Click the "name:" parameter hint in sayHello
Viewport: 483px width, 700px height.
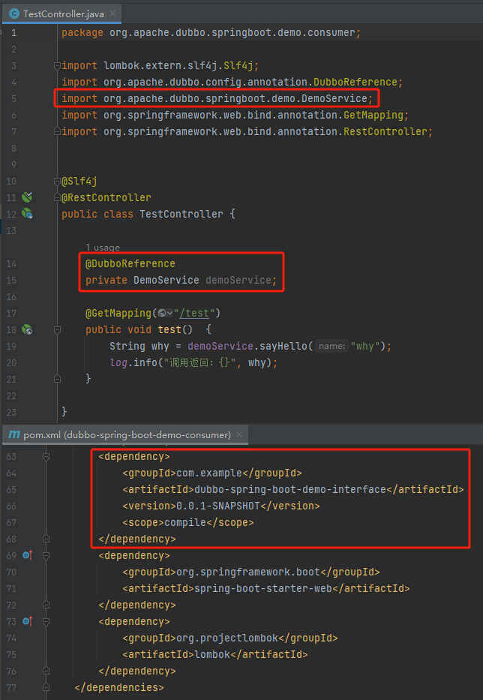[x=331, y=346]
